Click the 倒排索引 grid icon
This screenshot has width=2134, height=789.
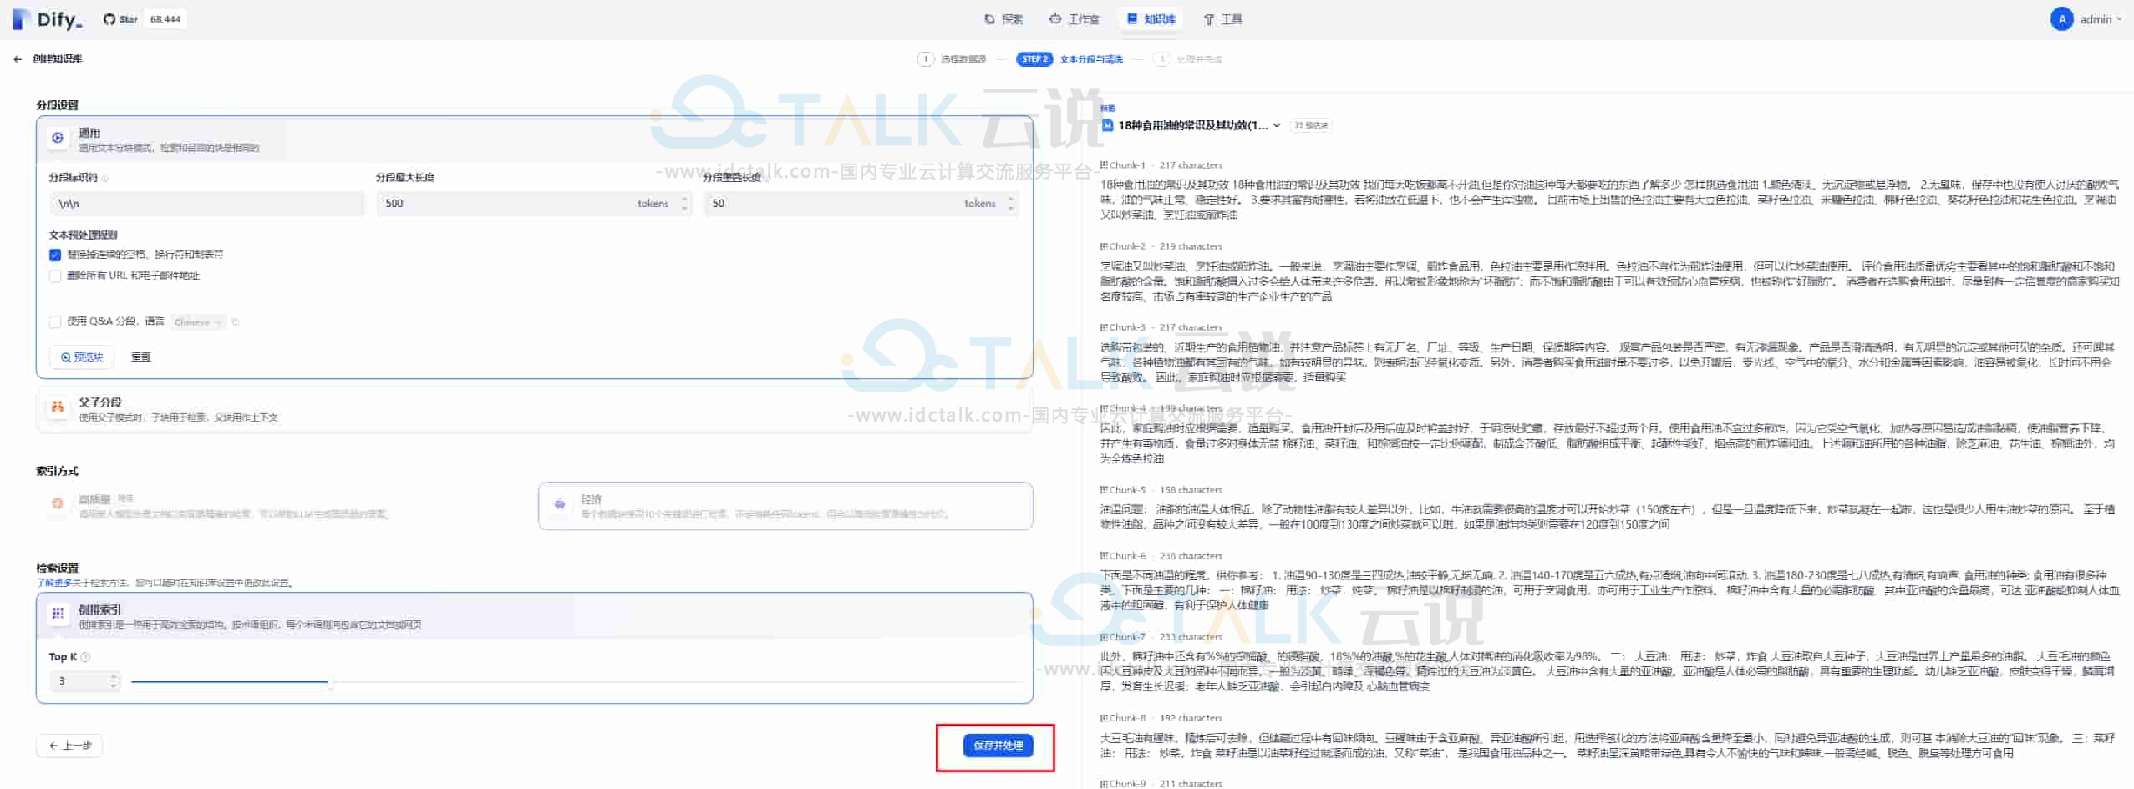58,614
